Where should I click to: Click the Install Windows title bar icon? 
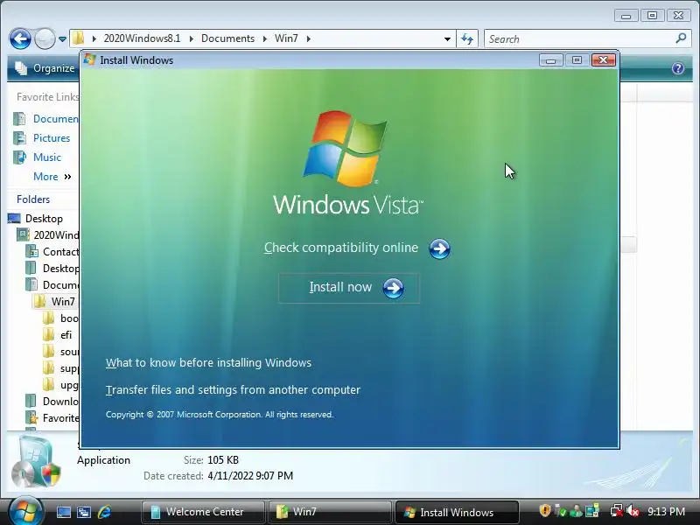click(89, 59)
